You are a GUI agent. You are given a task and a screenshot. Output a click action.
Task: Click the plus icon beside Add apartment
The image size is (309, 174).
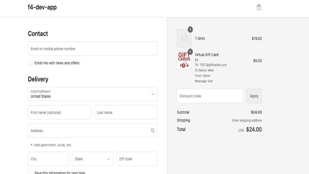[31, 145]
